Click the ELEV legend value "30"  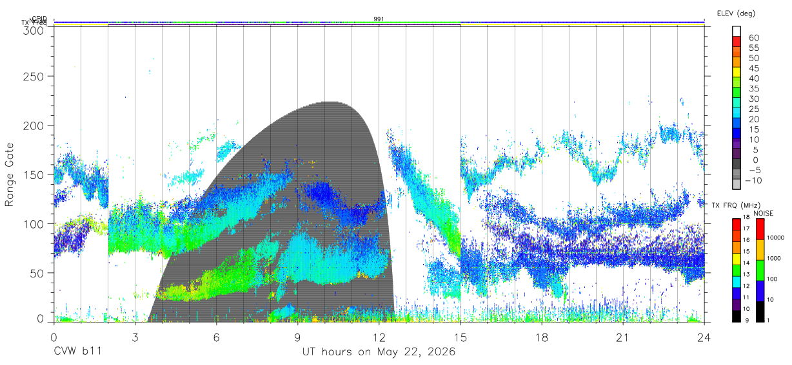coord(754,98)
